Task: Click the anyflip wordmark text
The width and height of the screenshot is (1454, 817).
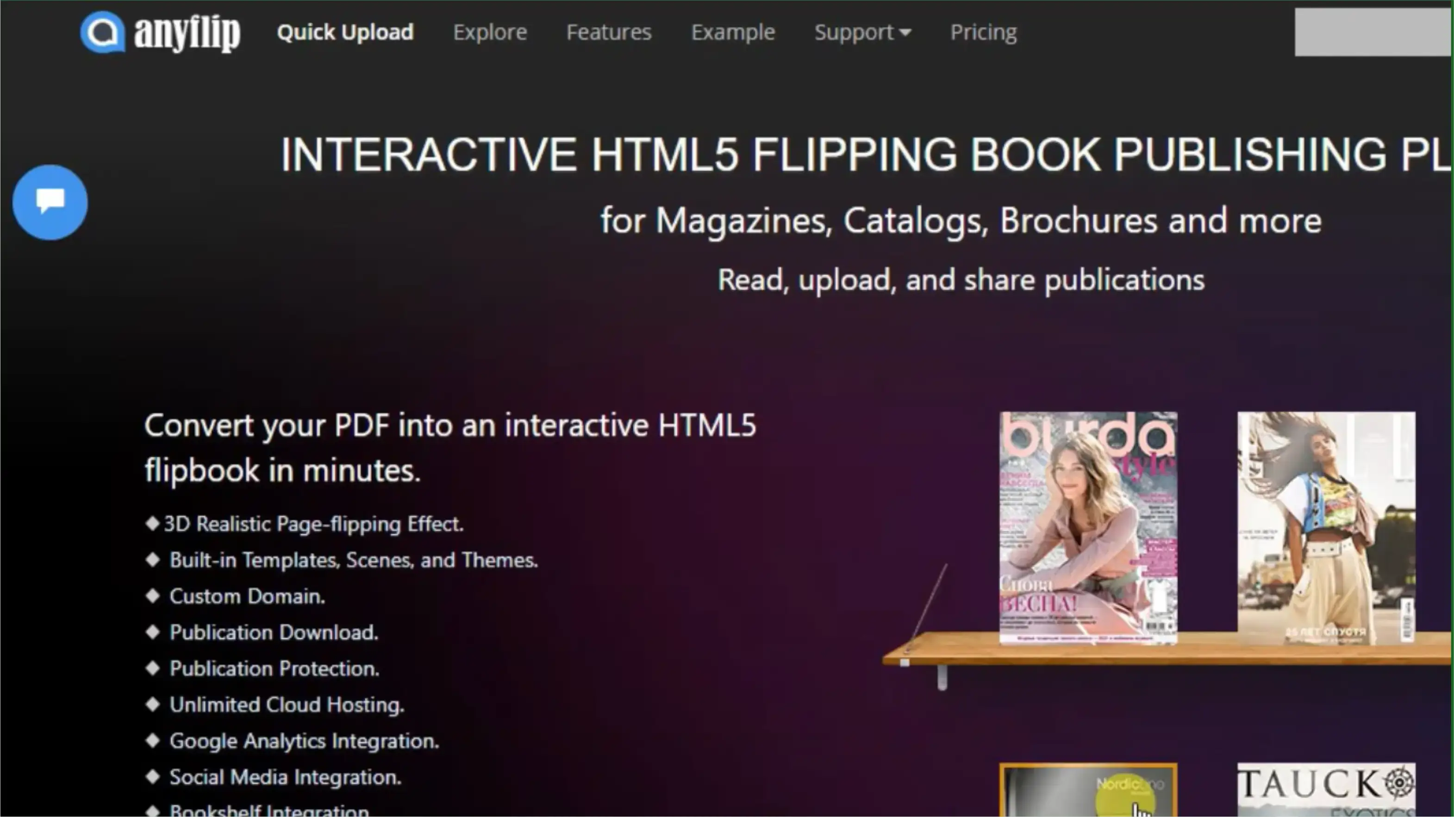Action: (x=187, y=33)
